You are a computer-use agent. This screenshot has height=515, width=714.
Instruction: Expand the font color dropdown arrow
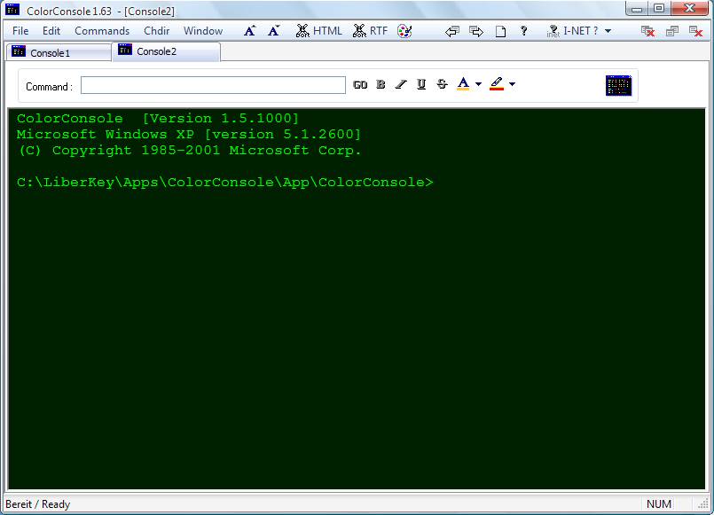[478, 84]
